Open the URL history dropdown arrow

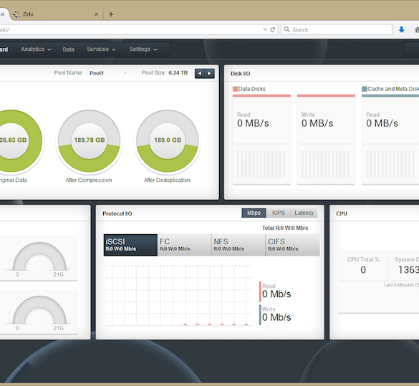[265, 29]
